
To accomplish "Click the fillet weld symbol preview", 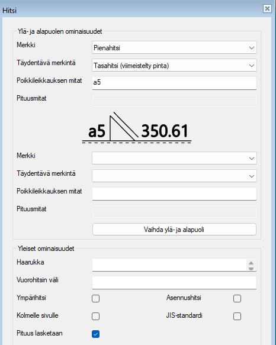I will point(124,127).
